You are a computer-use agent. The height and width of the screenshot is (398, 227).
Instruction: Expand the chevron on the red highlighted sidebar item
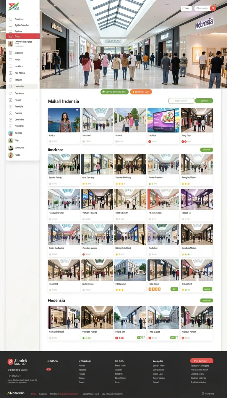pos(37,36)
